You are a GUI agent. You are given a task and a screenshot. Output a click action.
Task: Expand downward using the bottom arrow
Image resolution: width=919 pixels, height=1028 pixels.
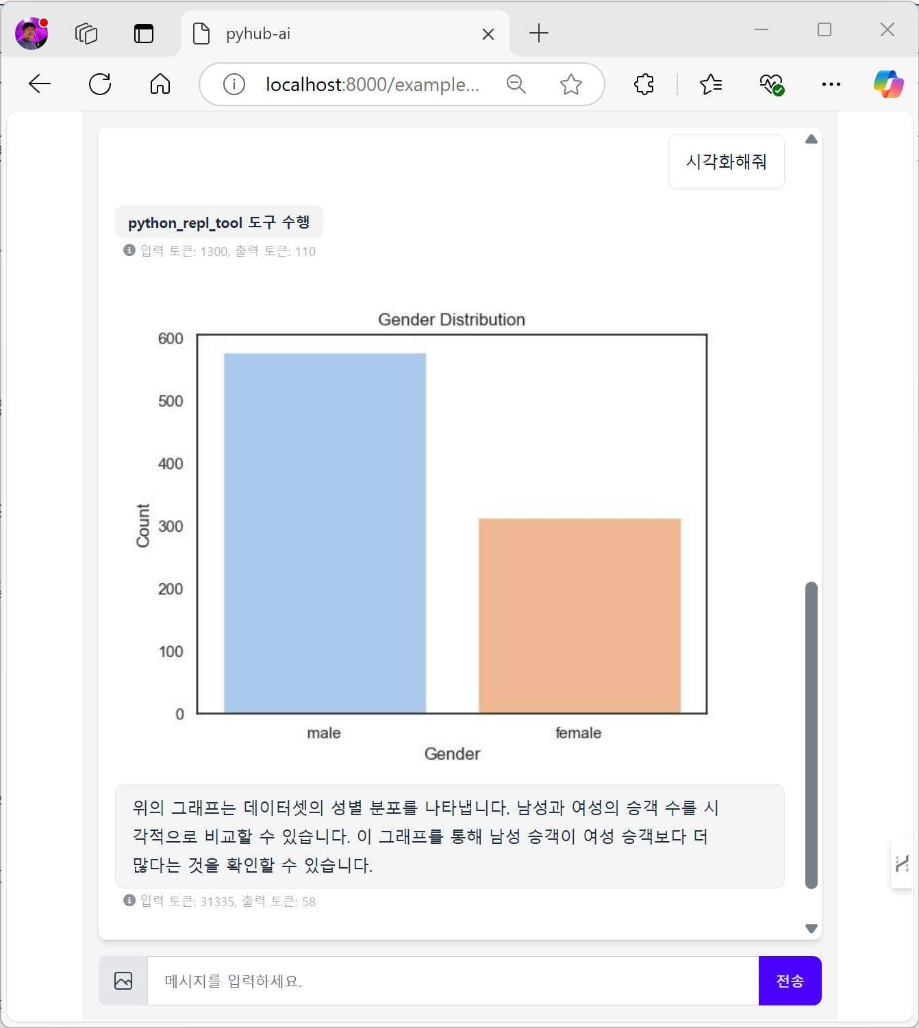tap(811, 929)
